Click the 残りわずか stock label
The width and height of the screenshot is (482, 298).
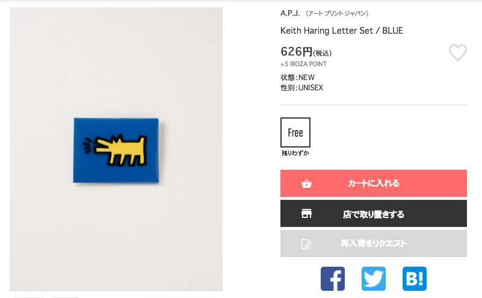(x=295, y=153)
